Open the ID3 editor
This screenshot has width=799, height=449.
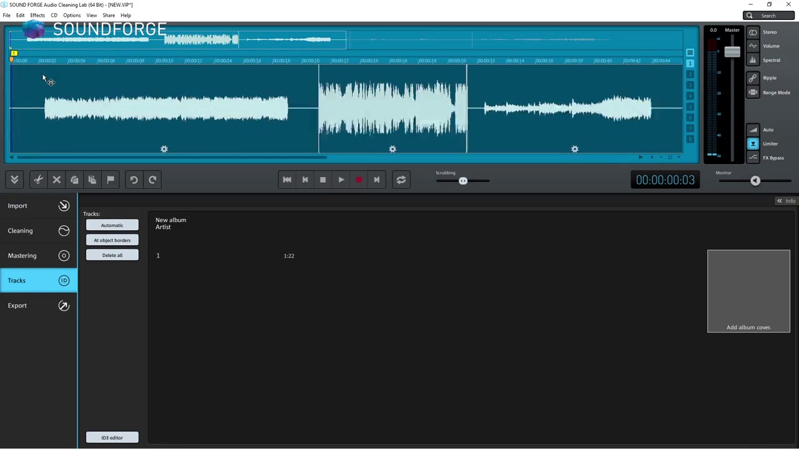pyautogui.click(x=112, y=438)
